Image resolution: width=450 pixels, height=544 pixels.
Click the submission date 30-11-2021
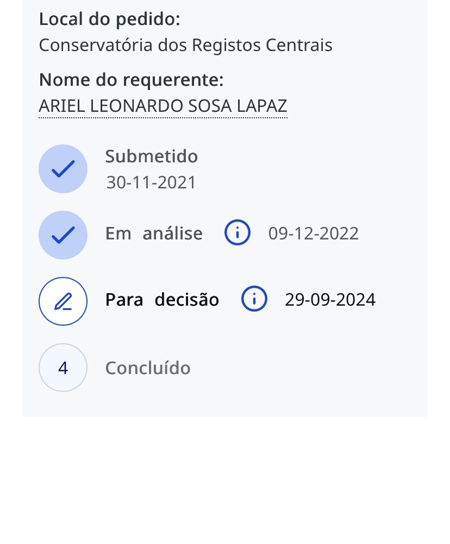coord(151,182)
